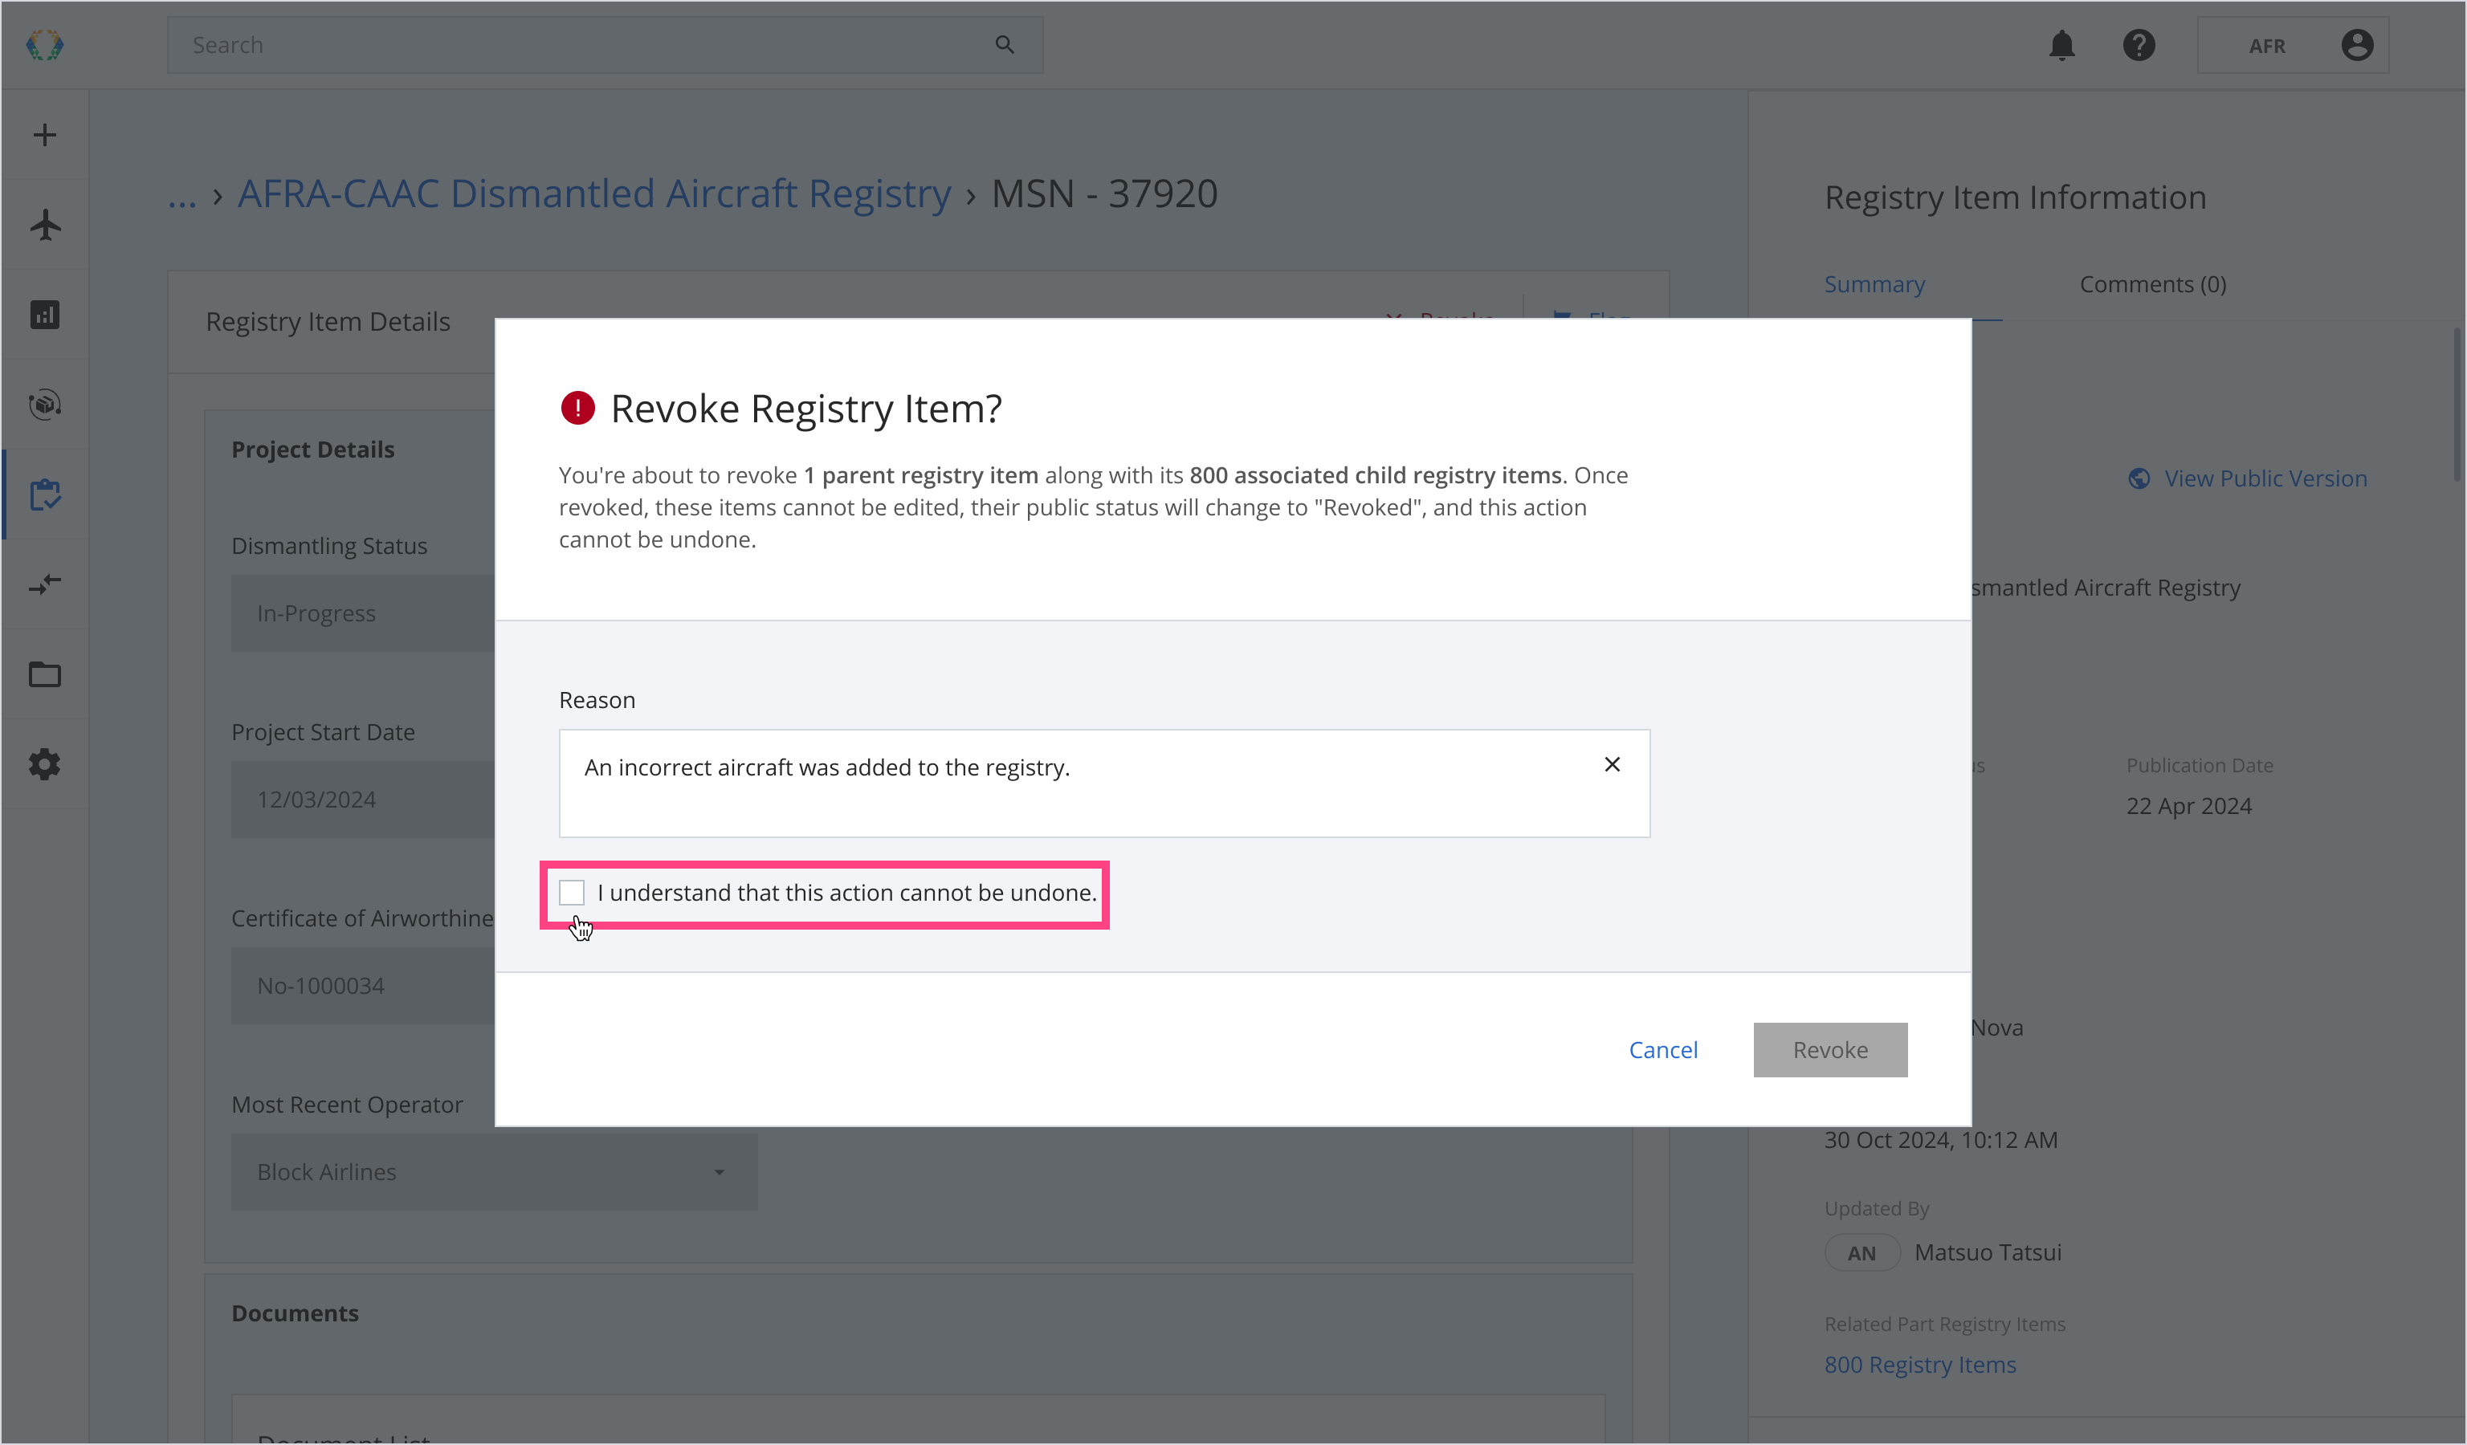Click the plus icon in the sidebar

coord(45,135)
